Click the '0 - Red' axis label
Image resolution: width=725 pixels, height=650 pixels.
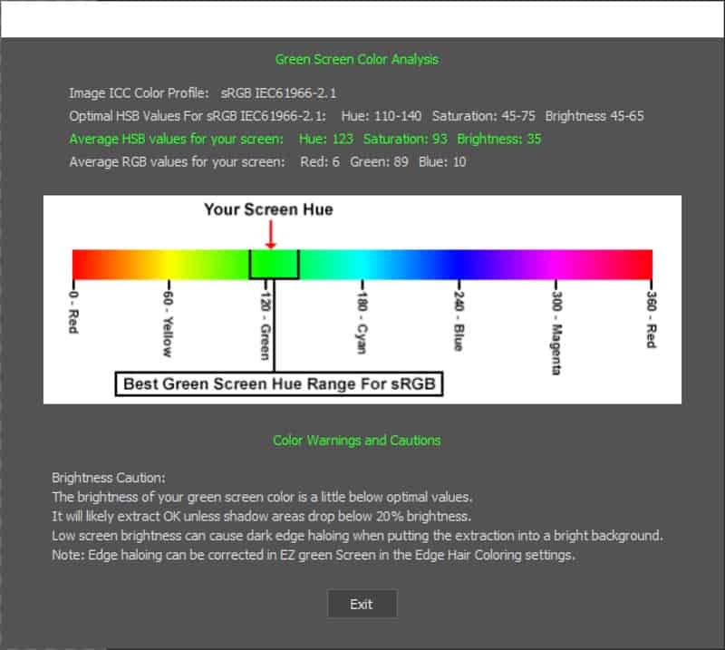[73, 312]
